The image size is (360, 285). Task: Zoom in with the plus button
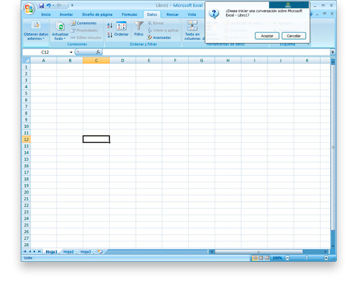[x=326, y=258]
